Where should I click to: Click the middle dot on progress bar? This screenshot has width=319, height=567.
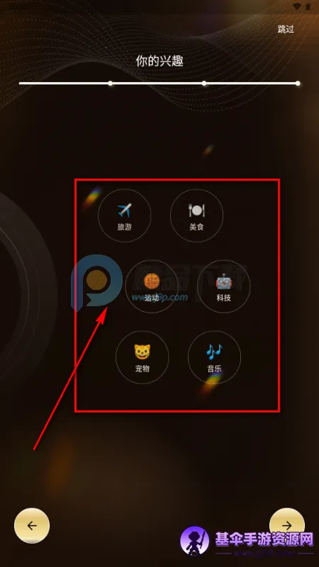(204, 83)
